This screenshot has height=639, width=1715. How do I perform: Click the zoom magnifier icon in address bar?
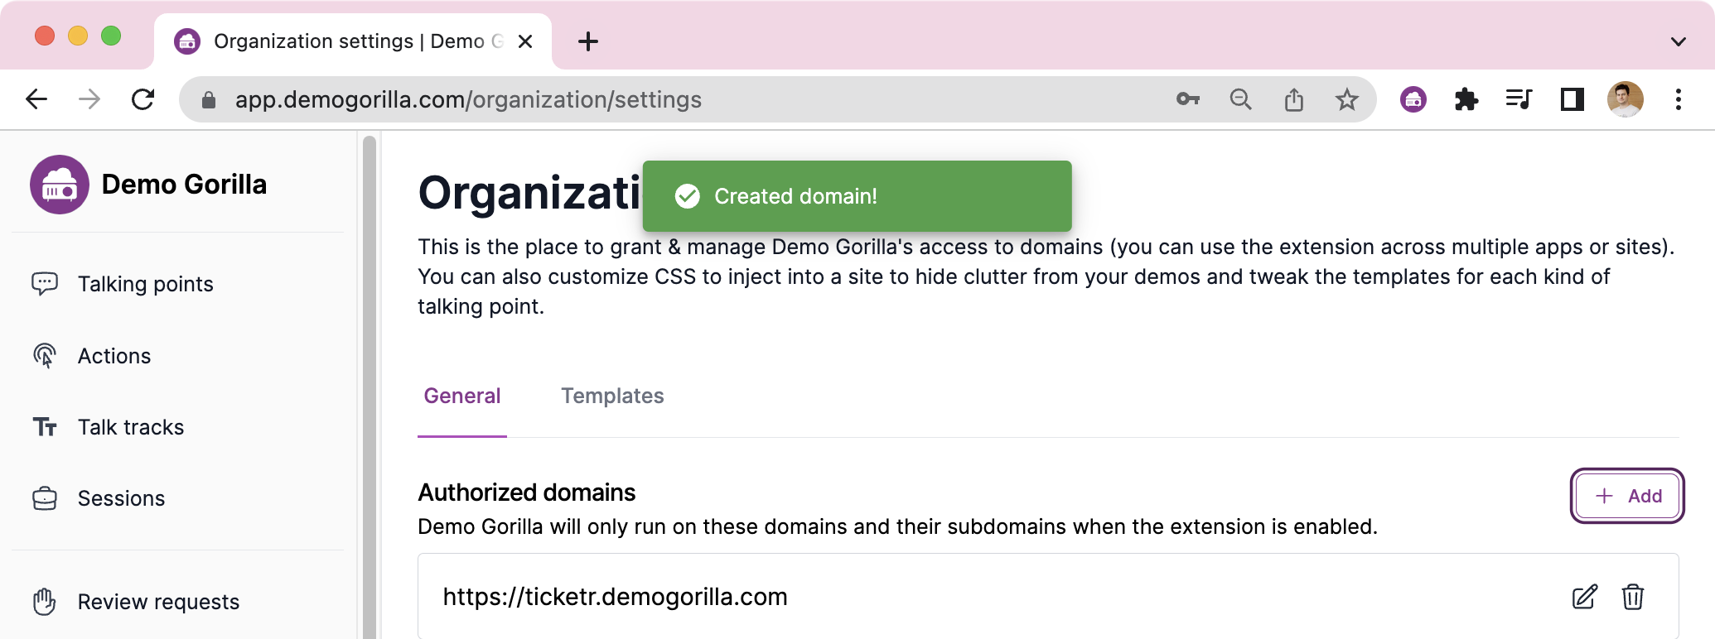coord(1240,99)
